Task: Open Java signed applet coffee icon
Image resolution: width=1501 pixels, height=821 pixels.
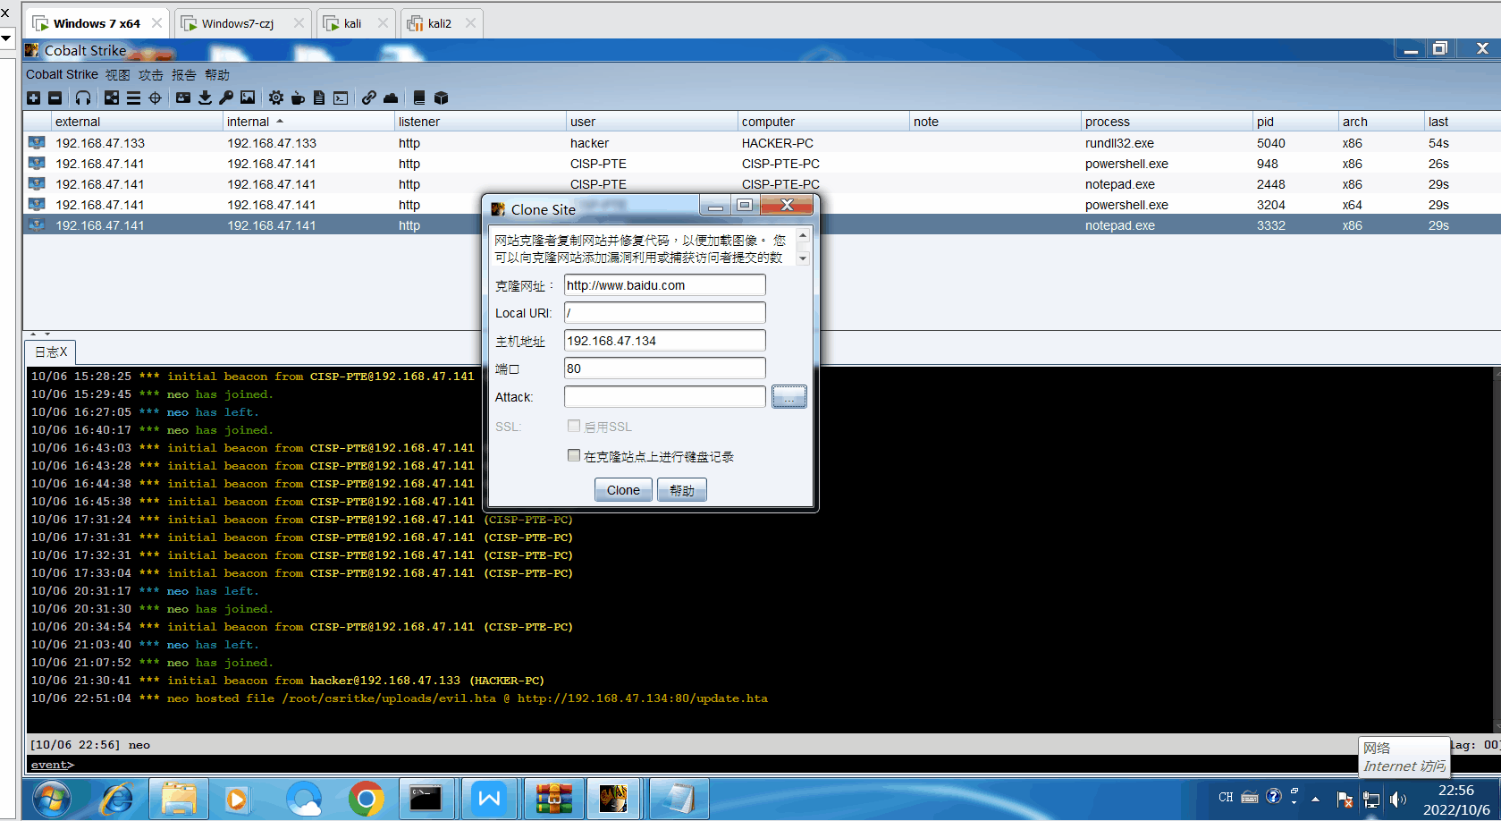Action: pyautogui.click(x=298, y=98)
